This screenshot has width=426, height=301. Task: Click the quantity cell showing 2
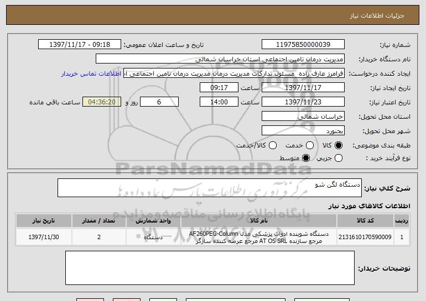tap(99, 237)
